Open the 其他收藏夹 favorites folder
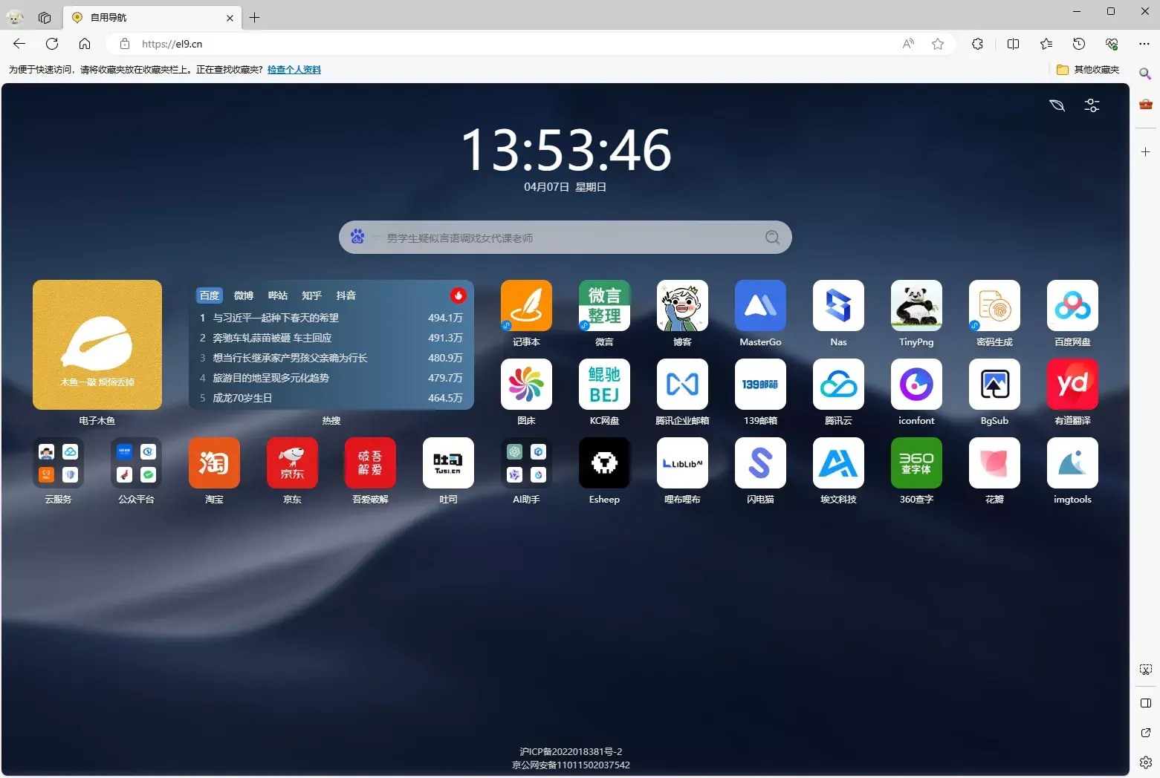1160x778 pixels. tap(1088, 70)
